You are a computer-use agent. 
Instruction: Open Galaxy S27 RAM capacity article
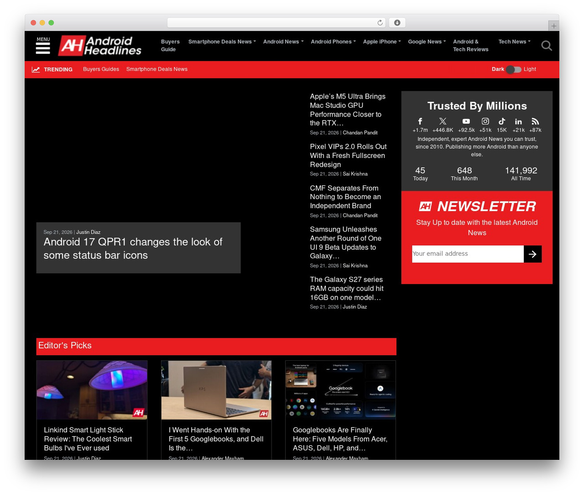(347, 288)
